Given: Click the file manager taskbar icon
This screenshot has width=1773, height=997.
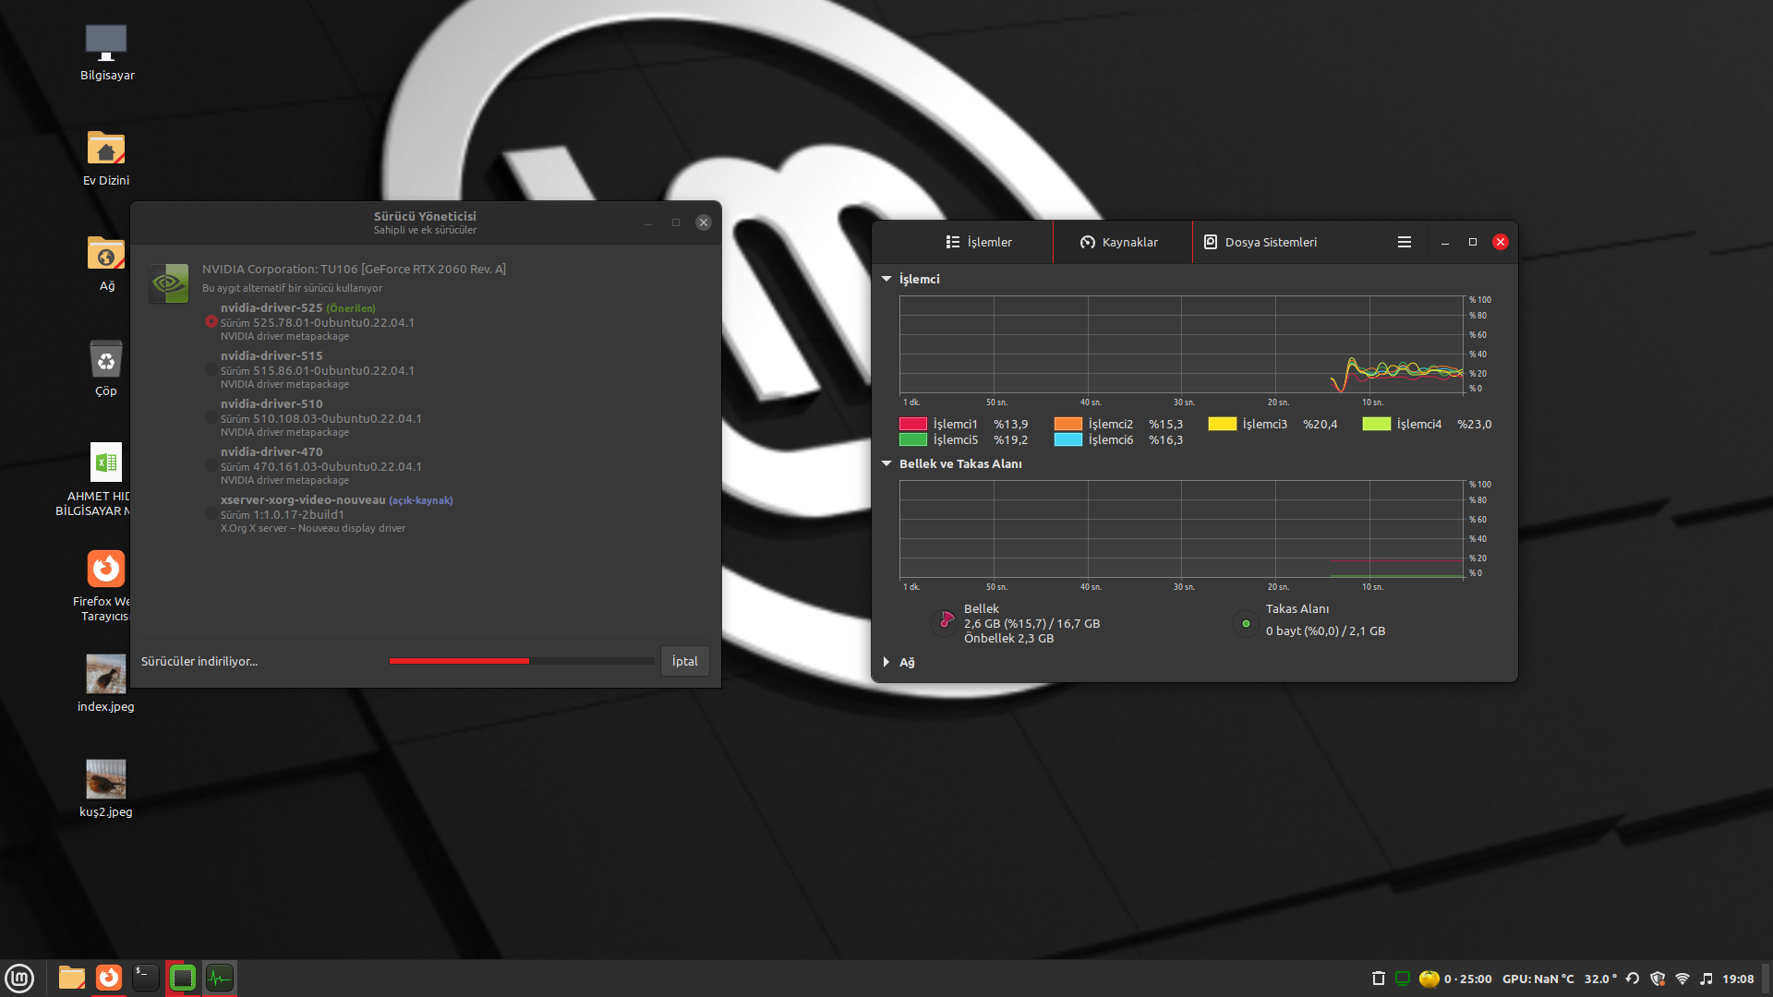Looking at the screenshot, I should click(x=72, y=978).
